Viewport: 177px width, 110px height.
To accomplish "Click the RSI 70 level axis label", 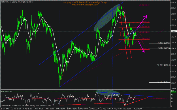I will click(172, 95).
